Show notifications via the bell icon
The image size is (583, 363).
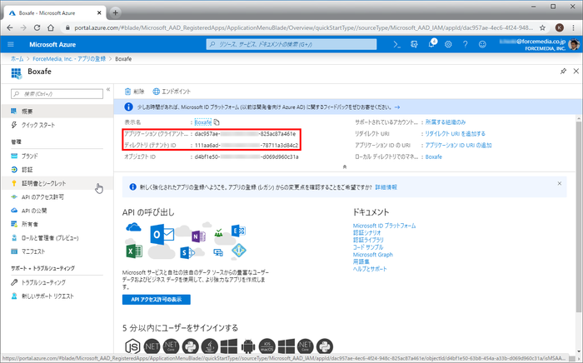[x=431, y=44]
